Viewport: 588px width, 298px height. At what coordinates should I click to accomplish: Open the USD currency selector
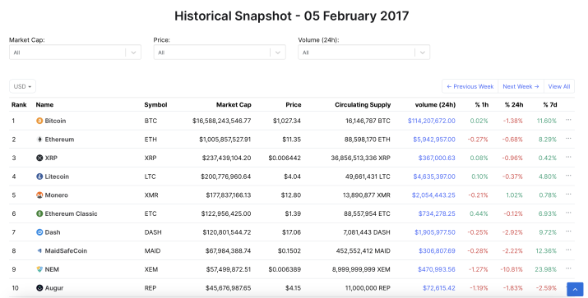click(22, 86)
